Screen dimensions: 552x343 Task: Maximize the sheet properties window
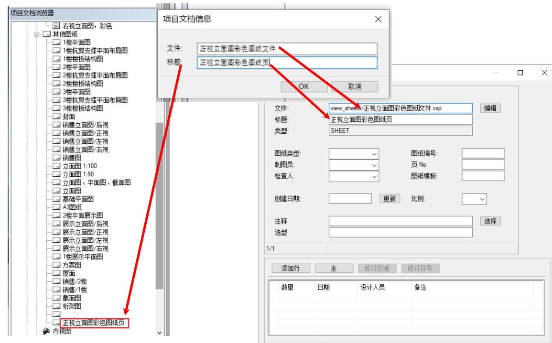(x=520, y=73)
